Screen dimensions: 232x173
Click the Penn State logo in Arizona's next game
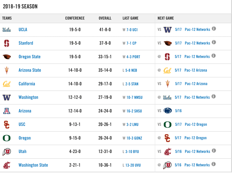coord(167,111)
